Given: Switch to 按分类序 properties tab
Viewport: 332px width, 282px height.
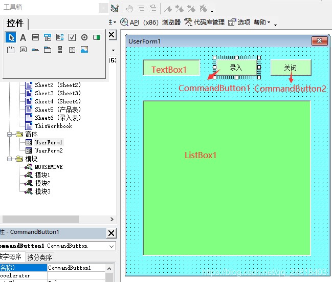Looking at the screenshot, I should 40,257.
